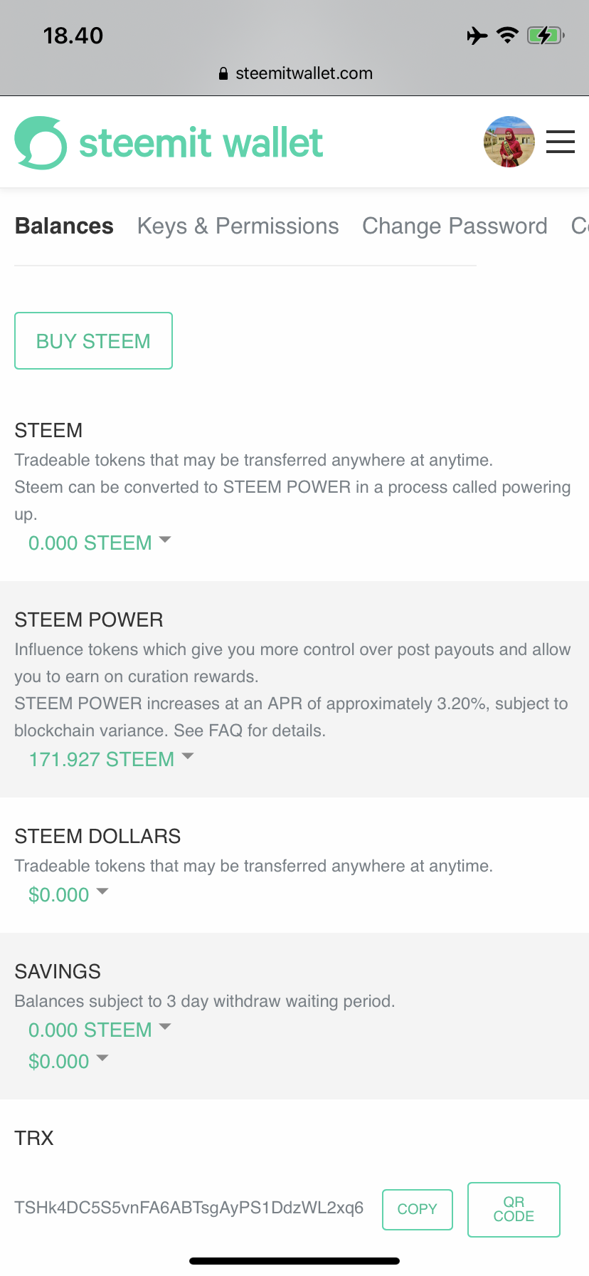
Task: Click the steemit wallet title text
Action: (201, 143)
